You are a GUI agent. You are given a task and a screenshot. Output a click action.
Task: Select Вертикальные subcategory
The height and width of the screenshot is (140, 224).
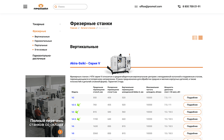coord(42,37)
